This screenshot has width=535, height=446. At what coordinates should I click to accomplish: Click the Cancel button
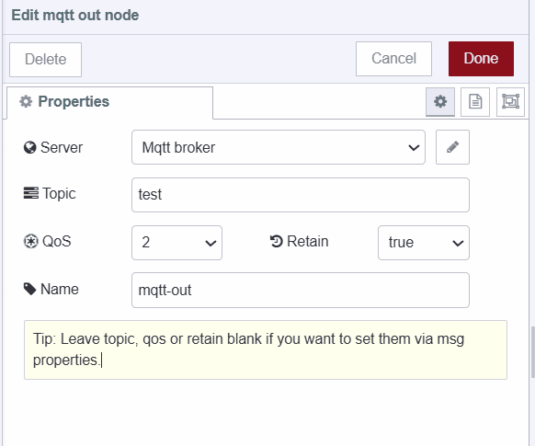pyautogui.click(x=393, y=59)
